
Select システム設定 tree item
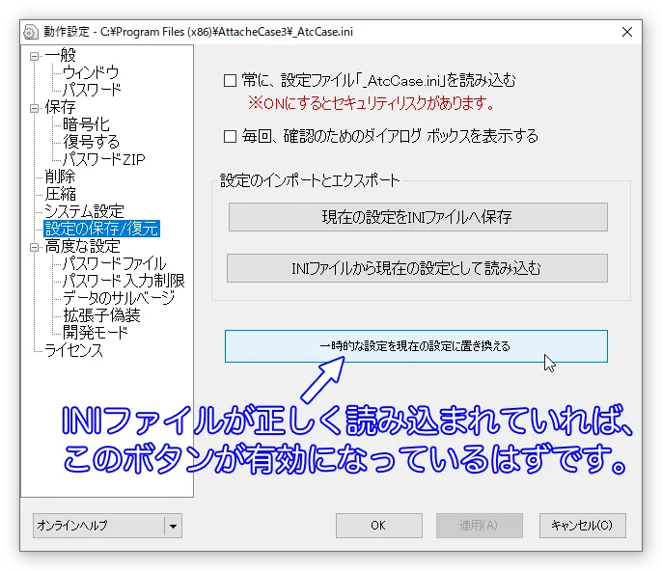pos(84,211)
